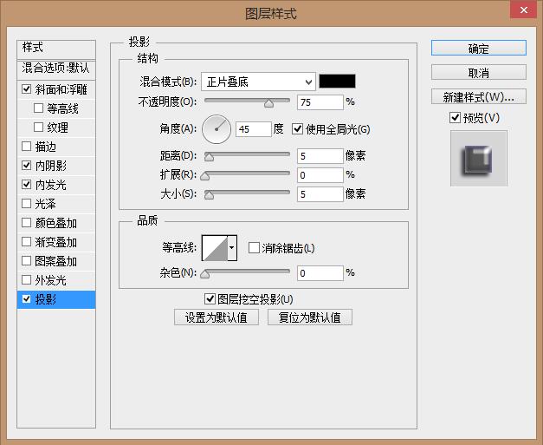Toggle 使用全局光(G) checkbox

point(297,129)
